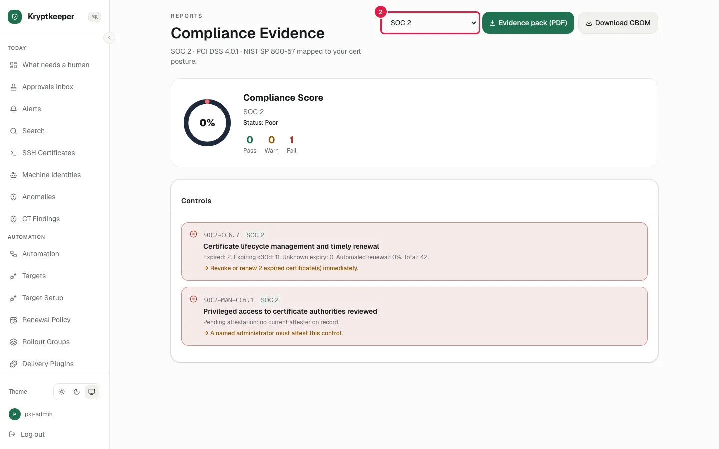Select system theme monitor option

pos(92,392)
